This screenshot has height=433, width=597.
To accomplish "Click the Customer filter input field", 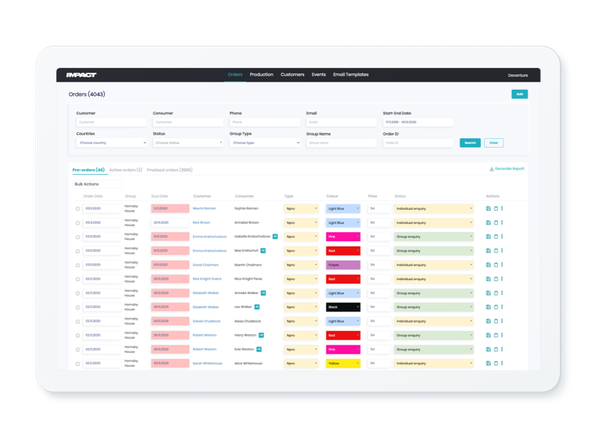I will 111,122.
